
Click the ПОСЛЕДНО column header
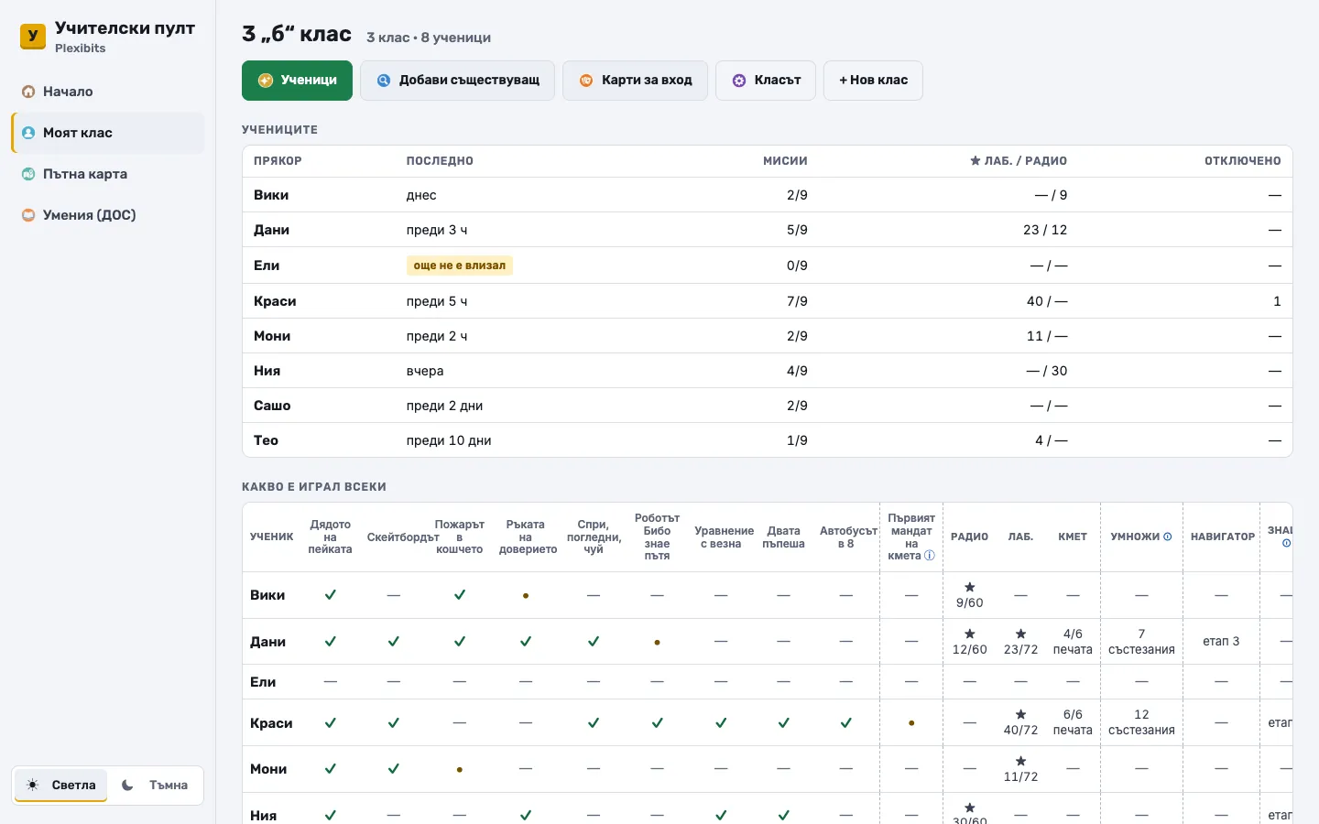tap(440, 161)
